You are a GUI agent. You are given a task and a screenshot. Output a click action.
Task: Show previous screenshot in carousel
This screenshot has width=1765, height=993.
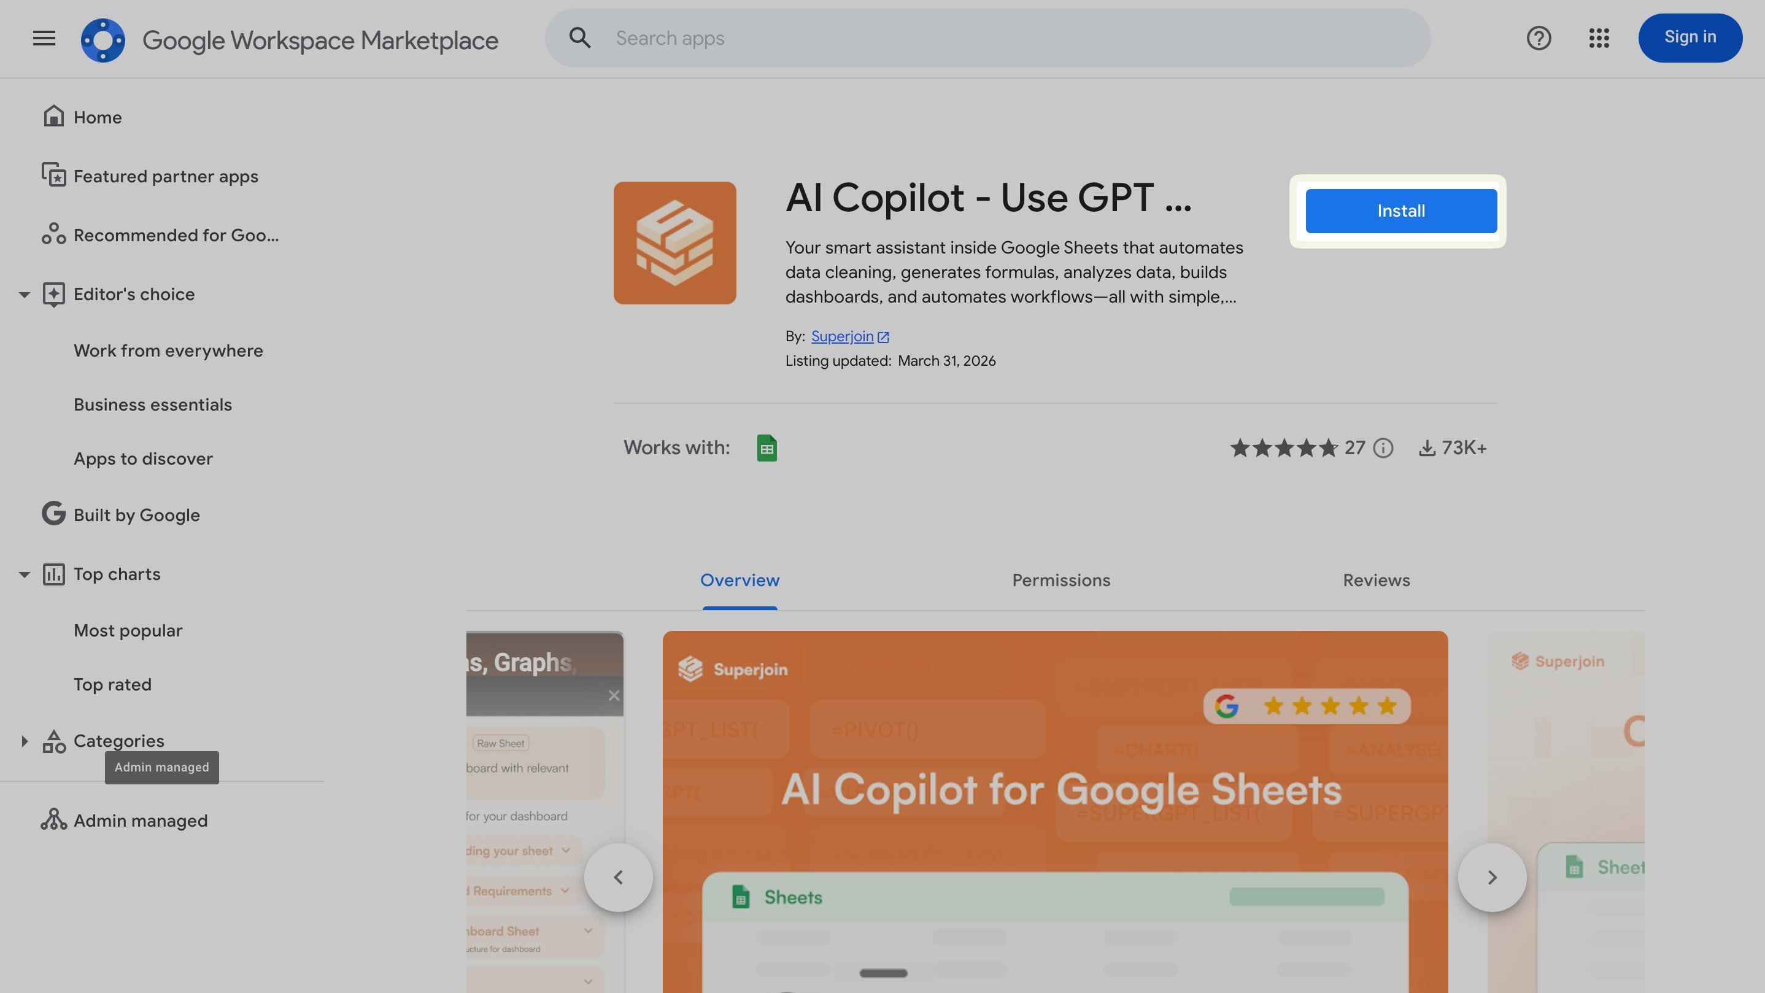click(x=618, y=877)
